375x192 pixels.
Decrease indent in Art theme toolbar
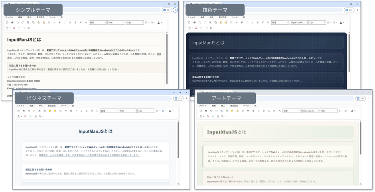[212, 116]
